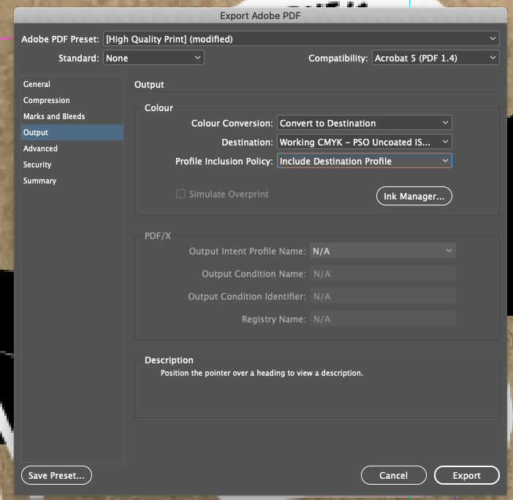Select the Output section in the sidebar
The height and width of the screenshot is (500, 513).
[x=72, y=132]
